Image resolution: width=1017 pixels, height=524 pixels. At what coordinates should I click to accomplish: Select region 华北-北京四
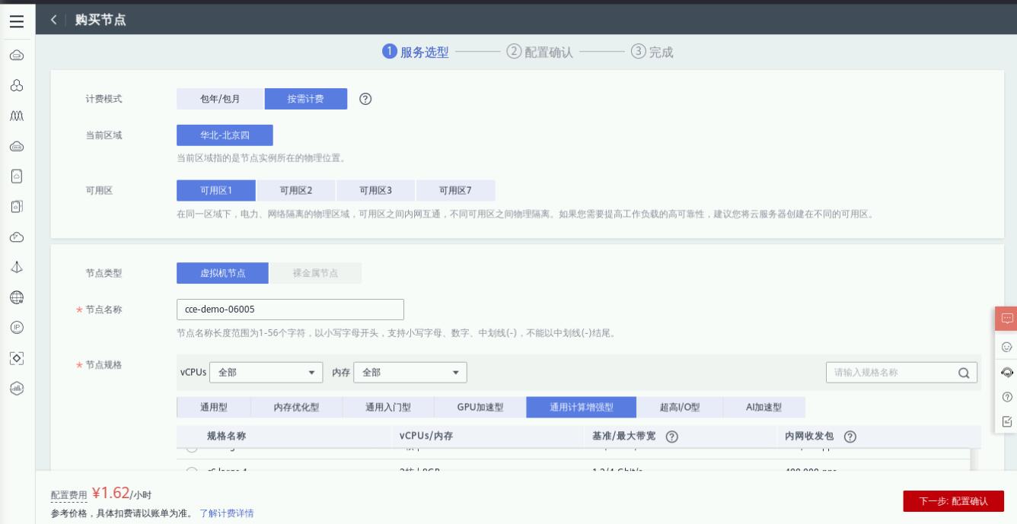[225, 135]
